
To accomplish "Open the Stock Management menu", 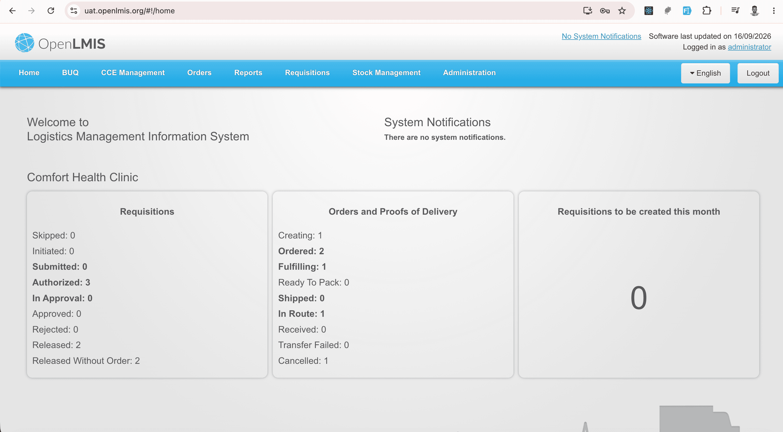I will click(386, 73).
